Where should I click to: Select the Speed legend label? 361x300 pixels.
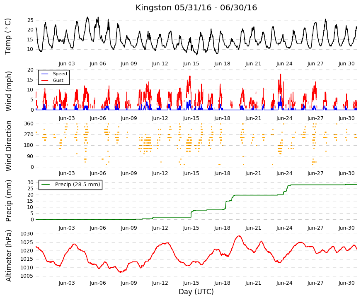(x=60, y=74)
